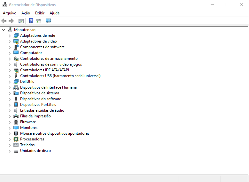Select the Manutencao label
The image size is (249, 182).
click(x=25, y=30)
